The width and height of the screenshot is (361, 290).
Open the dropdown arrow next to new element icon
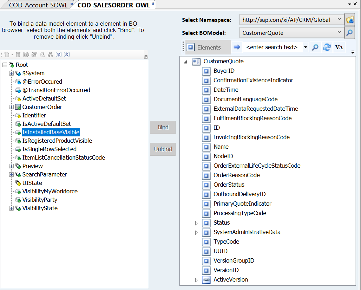pos(12,54)
